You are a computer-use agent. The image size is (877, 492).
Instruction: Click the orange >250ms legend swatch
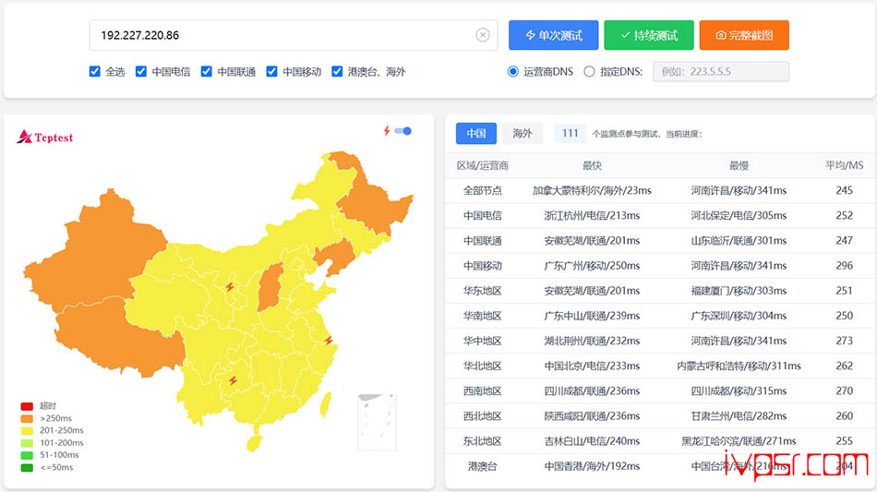pyautogui.click(x=27, y=419)
